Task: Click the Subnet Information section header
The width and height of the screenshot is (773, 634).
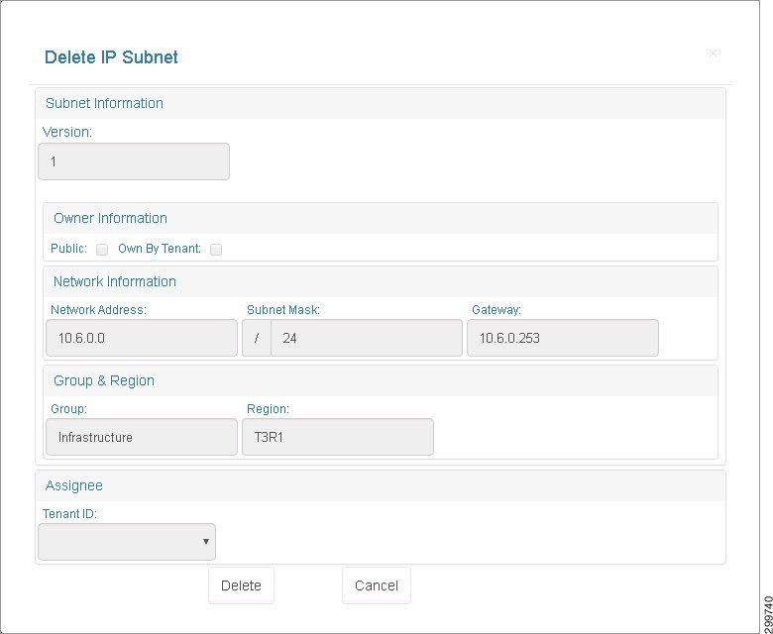Action: tap(381, 103)
